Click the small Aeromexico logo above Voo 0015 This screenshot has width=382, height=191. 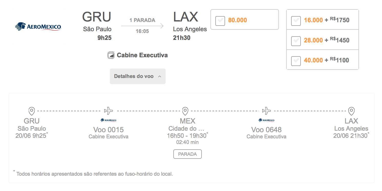(108, 120)
